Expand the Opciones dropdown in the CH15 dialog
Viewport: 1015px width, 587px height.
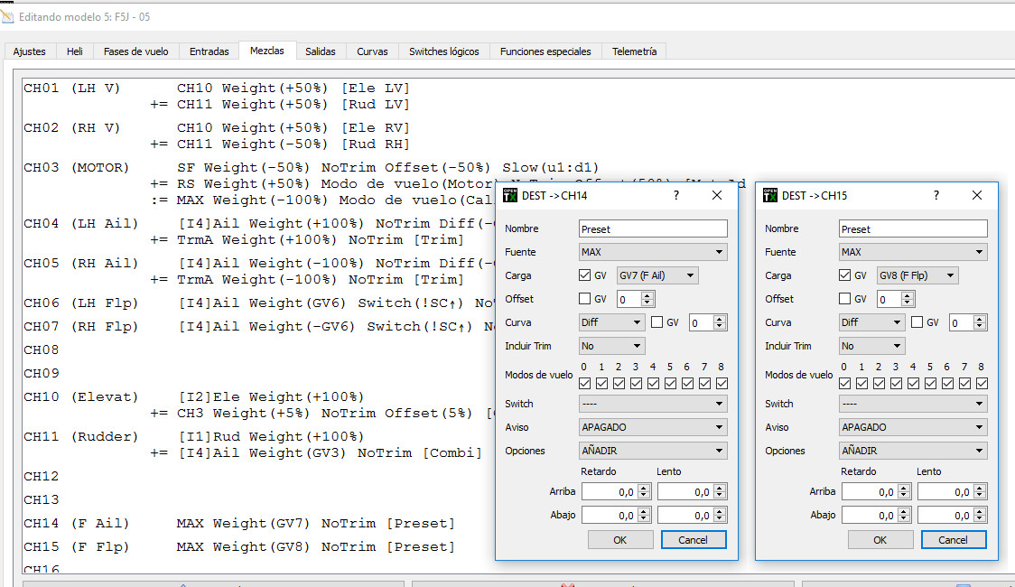(x=913, y=451)
